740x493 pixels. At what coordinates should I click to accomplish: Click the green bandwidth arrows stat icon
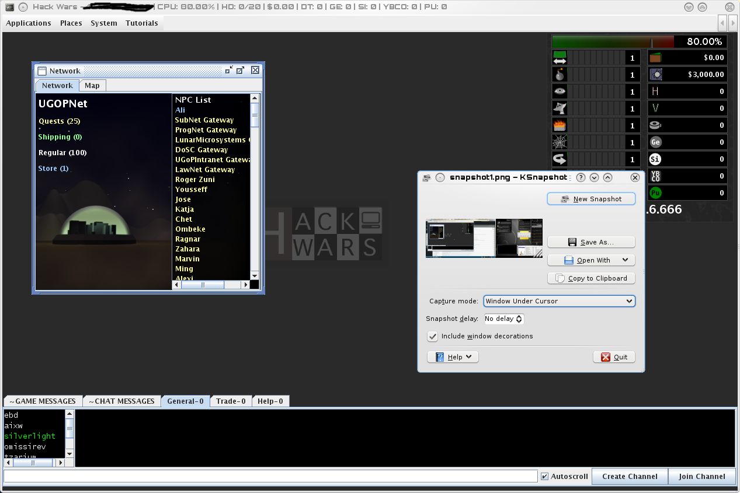560,58
